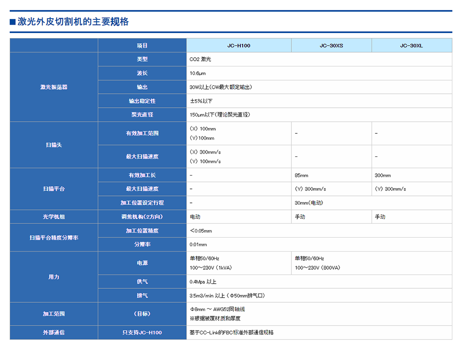Select the 项目 header cell
464x351 pixels.
point(142,45)
